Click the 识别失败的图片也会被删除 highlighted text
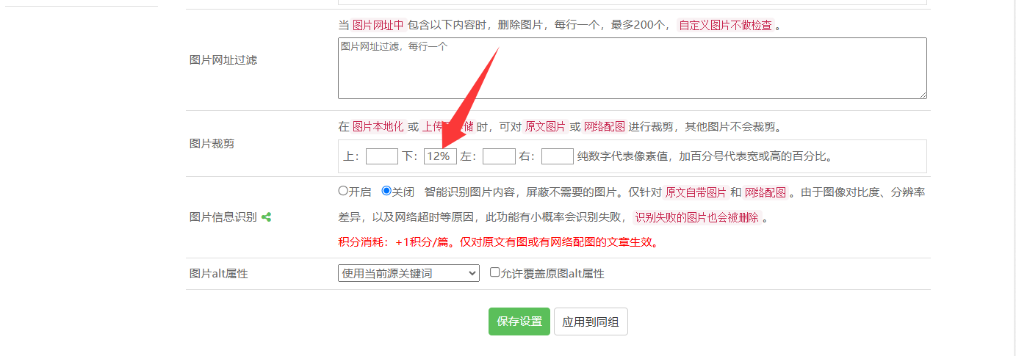The width and height of the screenshot is (1016, 356). 697,217
